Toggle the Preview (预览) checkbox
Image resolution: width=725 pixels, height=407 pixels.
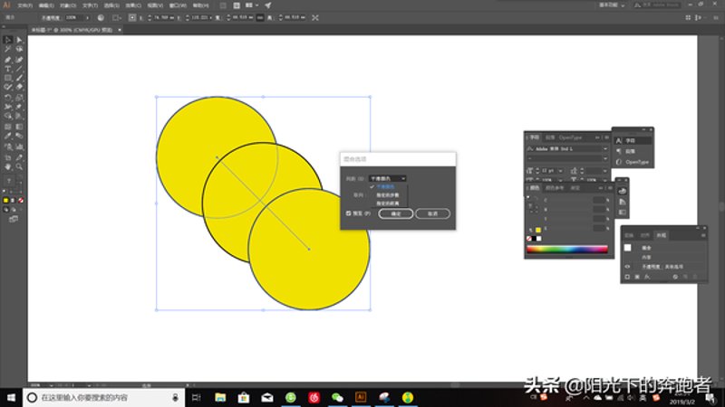point(349,213)
